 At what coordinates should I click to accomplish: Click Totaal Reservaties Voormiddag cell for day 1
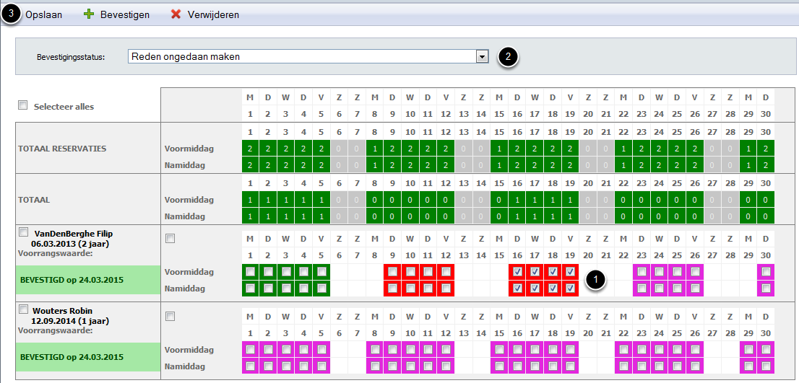(x=250, y=148)
